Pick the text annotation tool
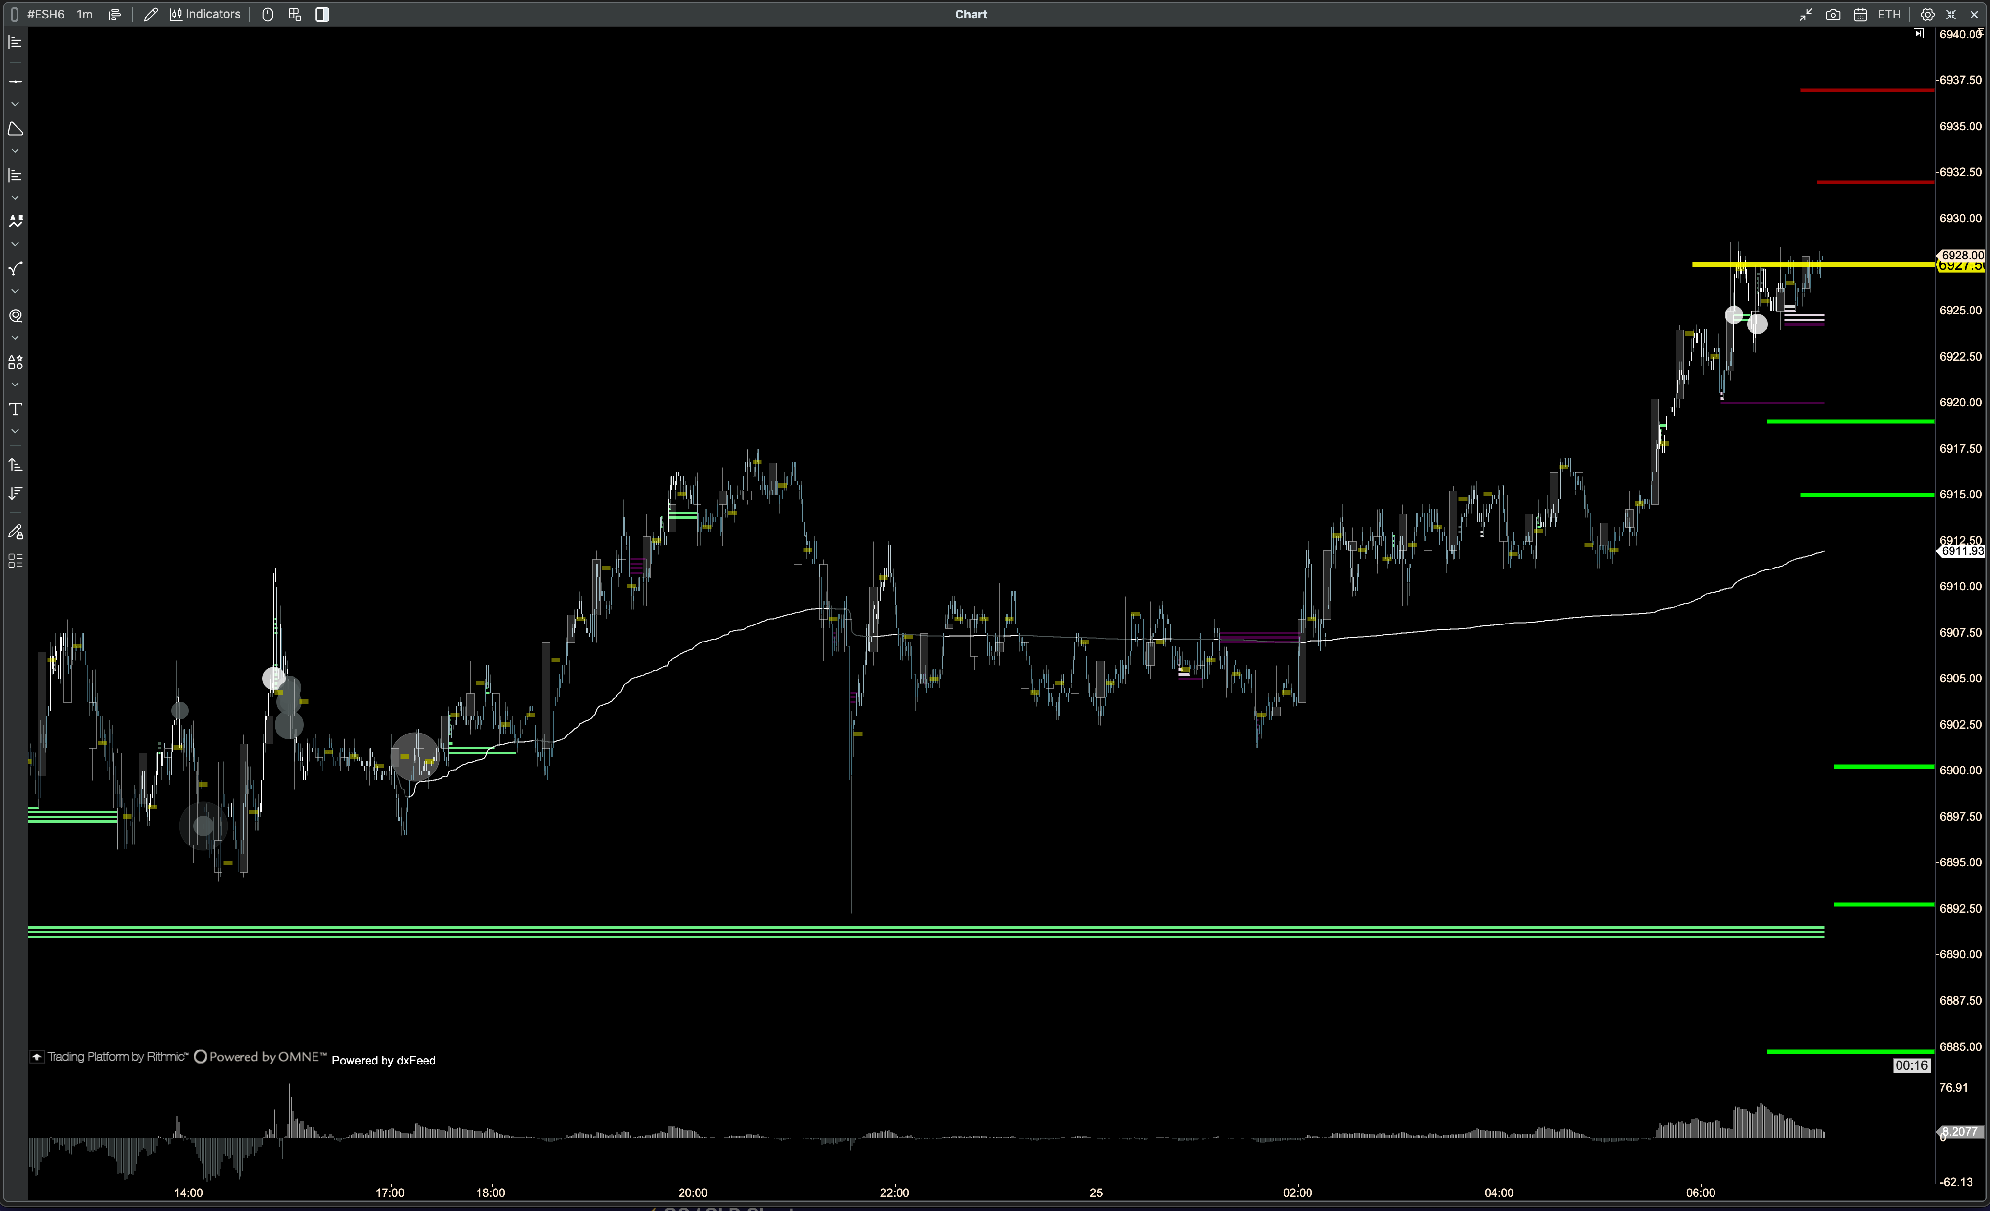 (16, 409)
